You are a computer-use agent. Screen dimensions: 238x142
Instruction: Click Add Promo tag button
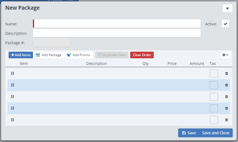click(x=79, y=55)
